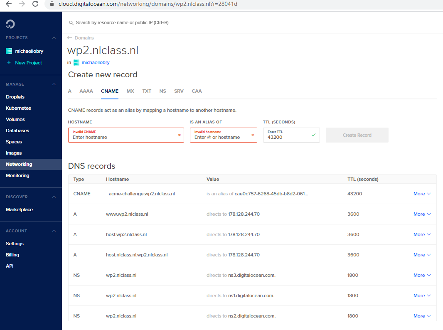
Task: Click the DigitalOcean logo icon
Action: point(10,24)
